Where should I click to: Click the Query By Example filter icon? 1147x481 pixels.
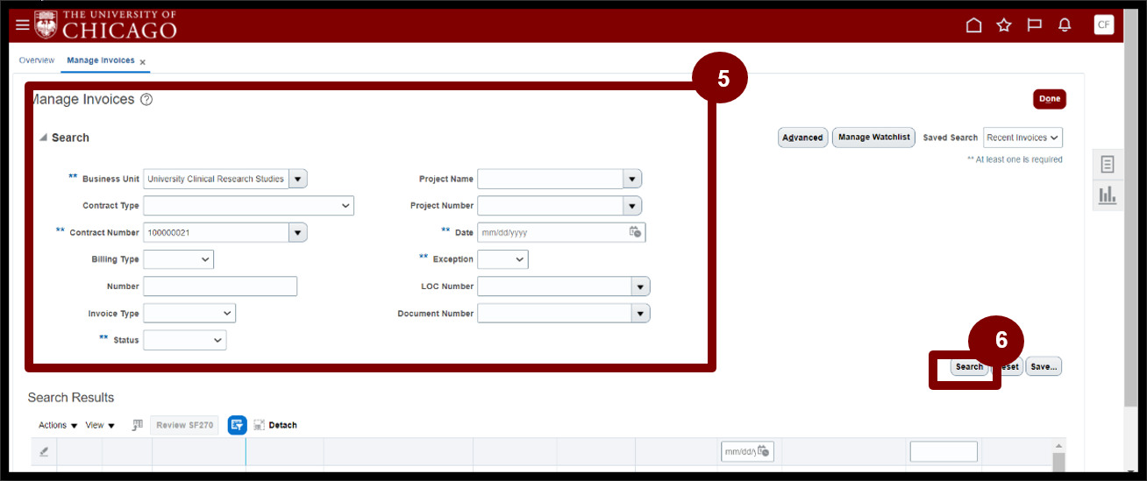[x=238, y=425]
